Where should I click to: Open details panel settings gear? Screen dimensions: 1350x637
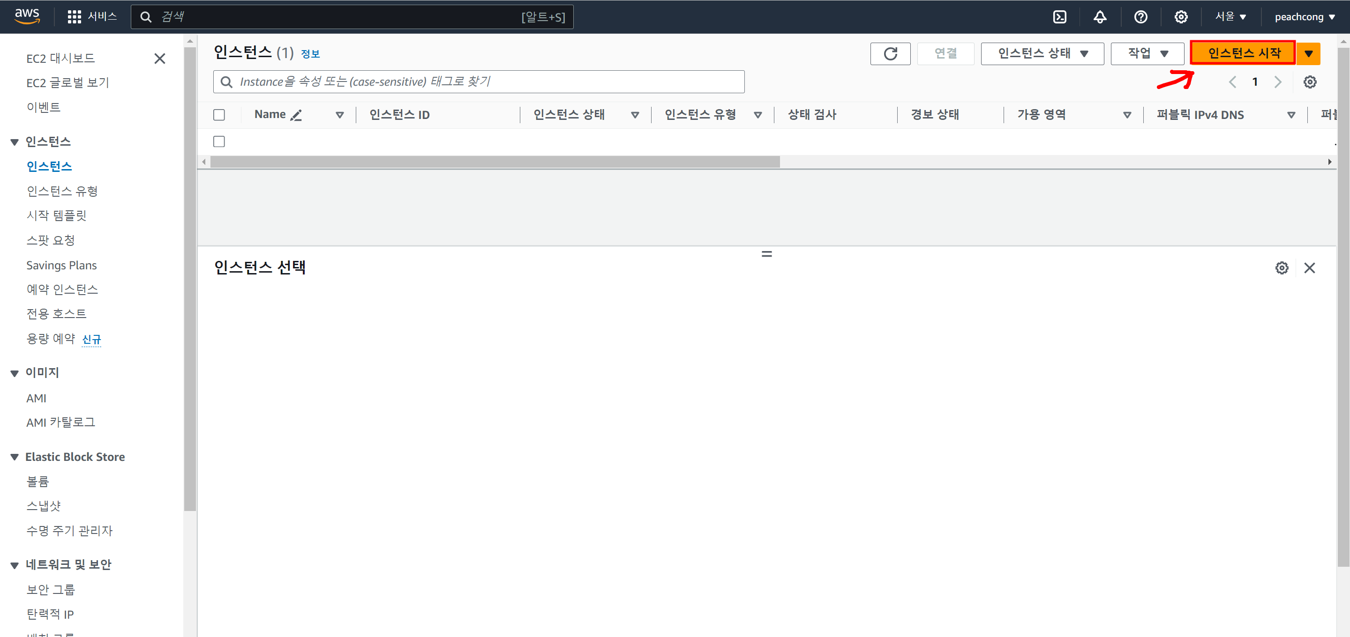[x=1282, y=268]
